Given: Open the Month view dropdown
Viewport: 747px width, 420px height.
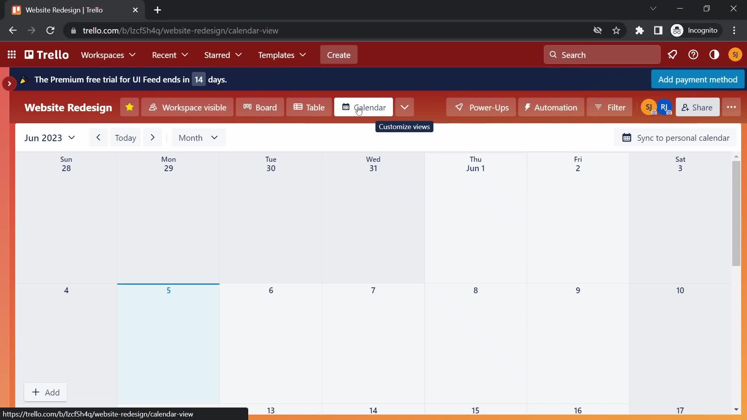Looking at the screenshot, I should coord(198,137).
